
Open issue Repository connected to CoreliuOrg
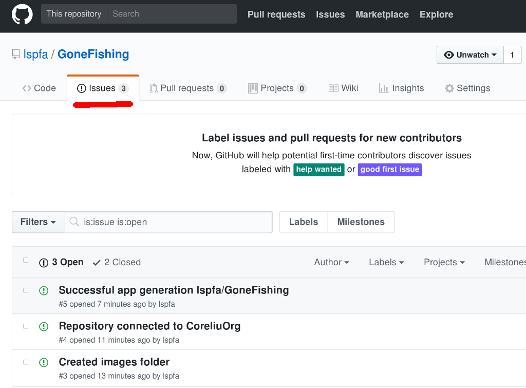point(149,326)
